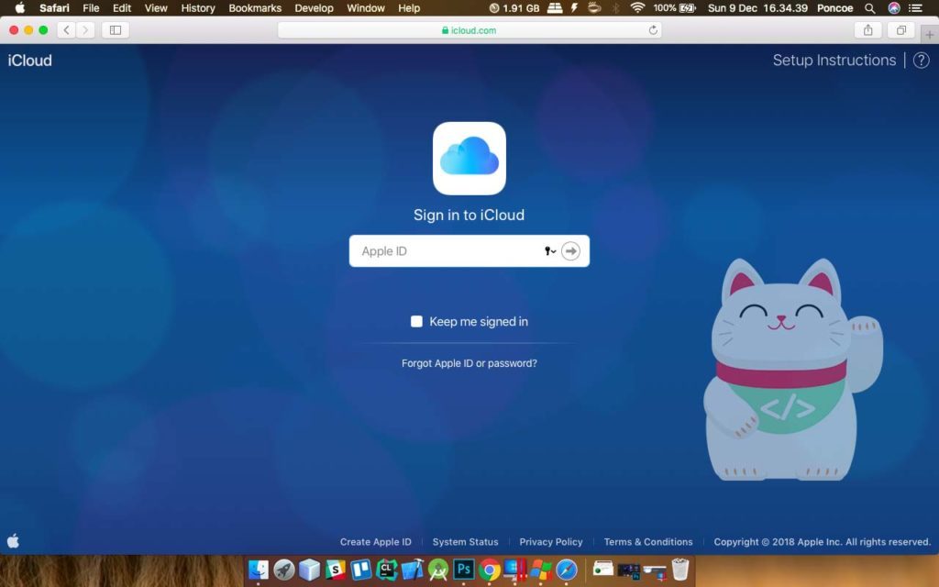Open Photoshop from the Dock
Screen dimensions: 939x587
point(463,570)
